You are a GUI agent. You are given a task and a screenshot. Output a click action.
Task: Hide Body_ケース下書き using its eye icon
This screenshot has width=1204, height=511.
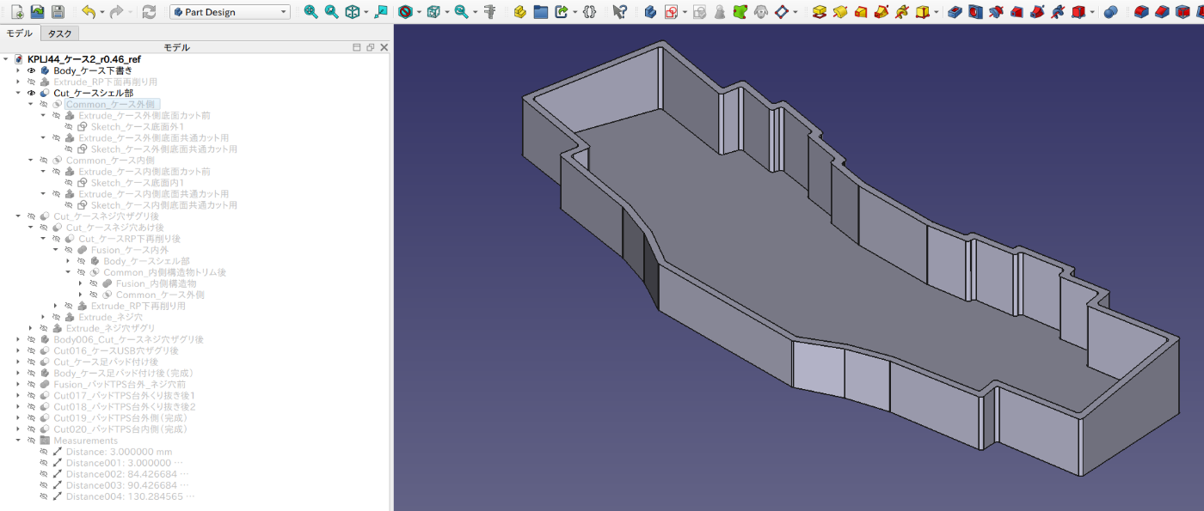(32, 70)
